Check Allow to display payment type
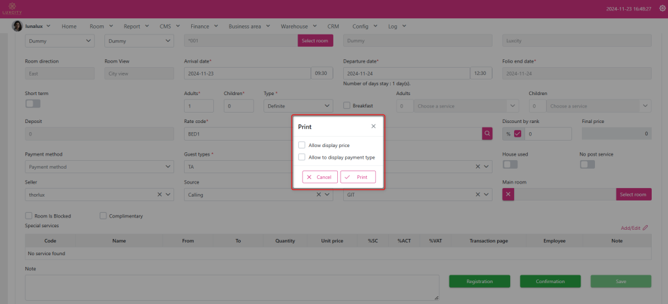The width and height of the screenshot is (668, 304). (x=301, y=157)
